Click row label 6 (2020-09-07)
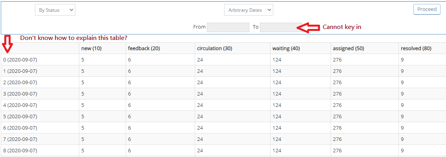This screenshot has height=157, width=446. pos(20,128)
